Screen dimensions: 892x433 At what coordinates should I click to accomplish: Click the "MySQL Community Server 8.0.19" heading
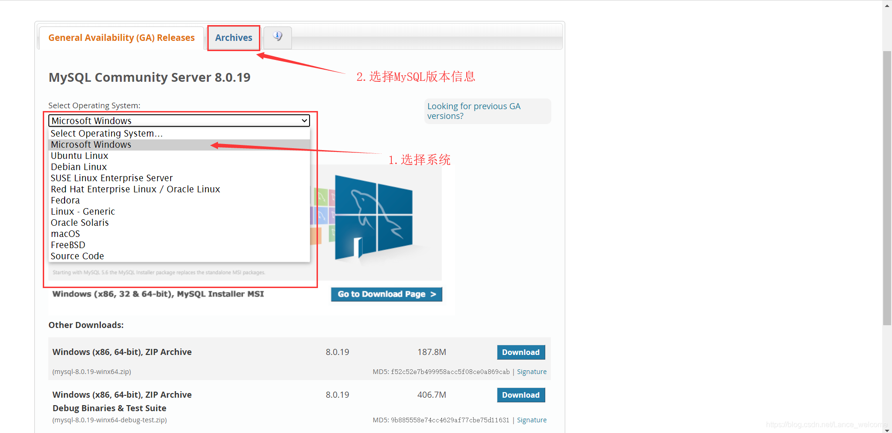(149, 77)
